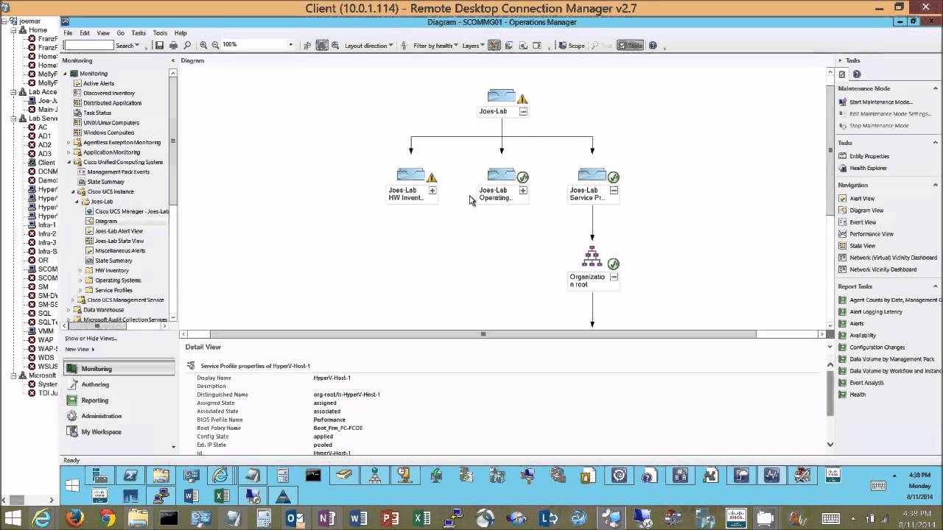Viewport: 943px width, 530px height.
Task: Expand the Application Monitoring folder
Action: click(69, 152)
